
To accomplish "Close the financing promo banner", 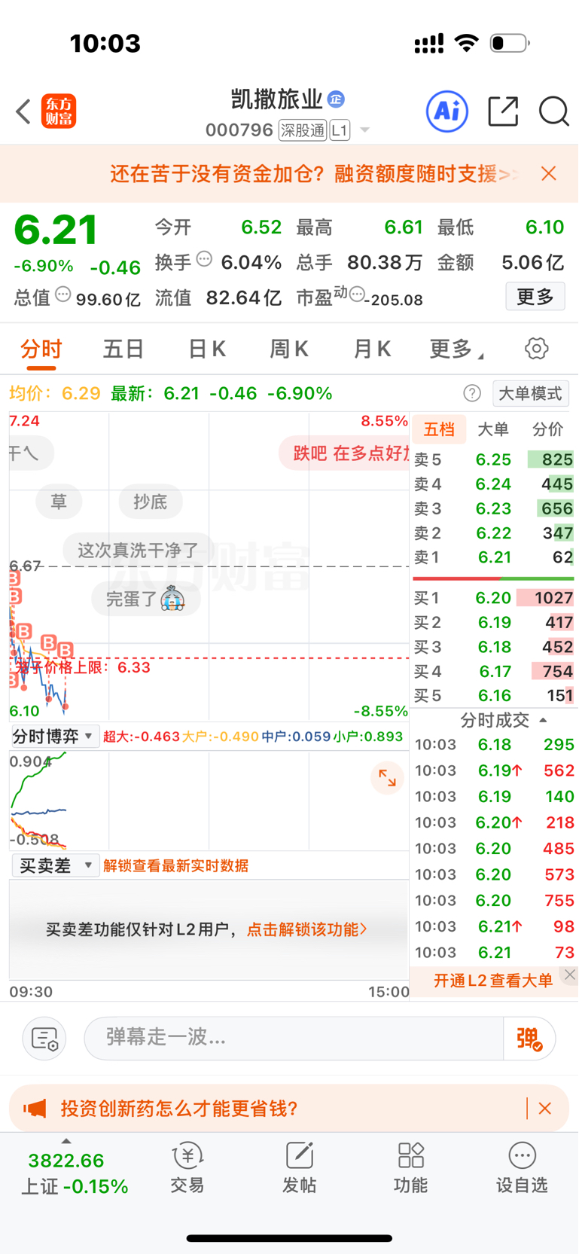I will pos(549,174).
